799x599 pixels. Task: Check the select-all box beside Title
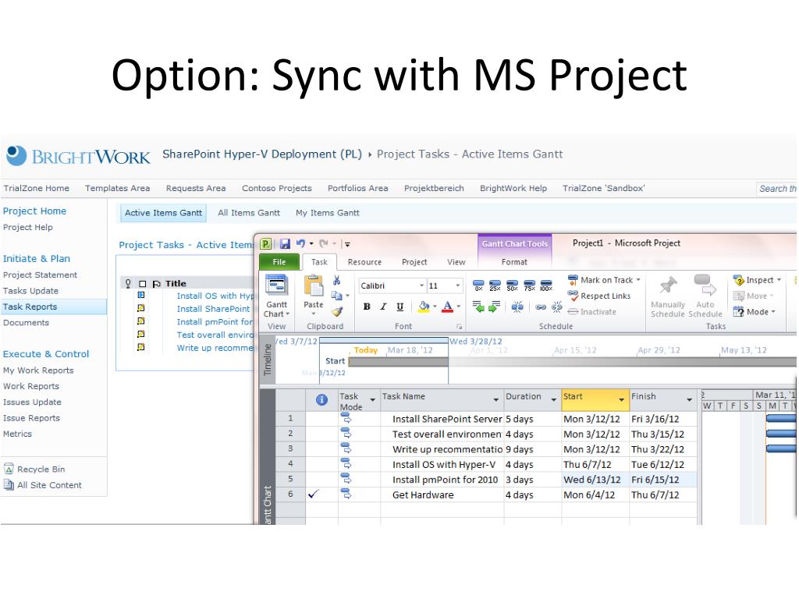(x=143, y=284)
